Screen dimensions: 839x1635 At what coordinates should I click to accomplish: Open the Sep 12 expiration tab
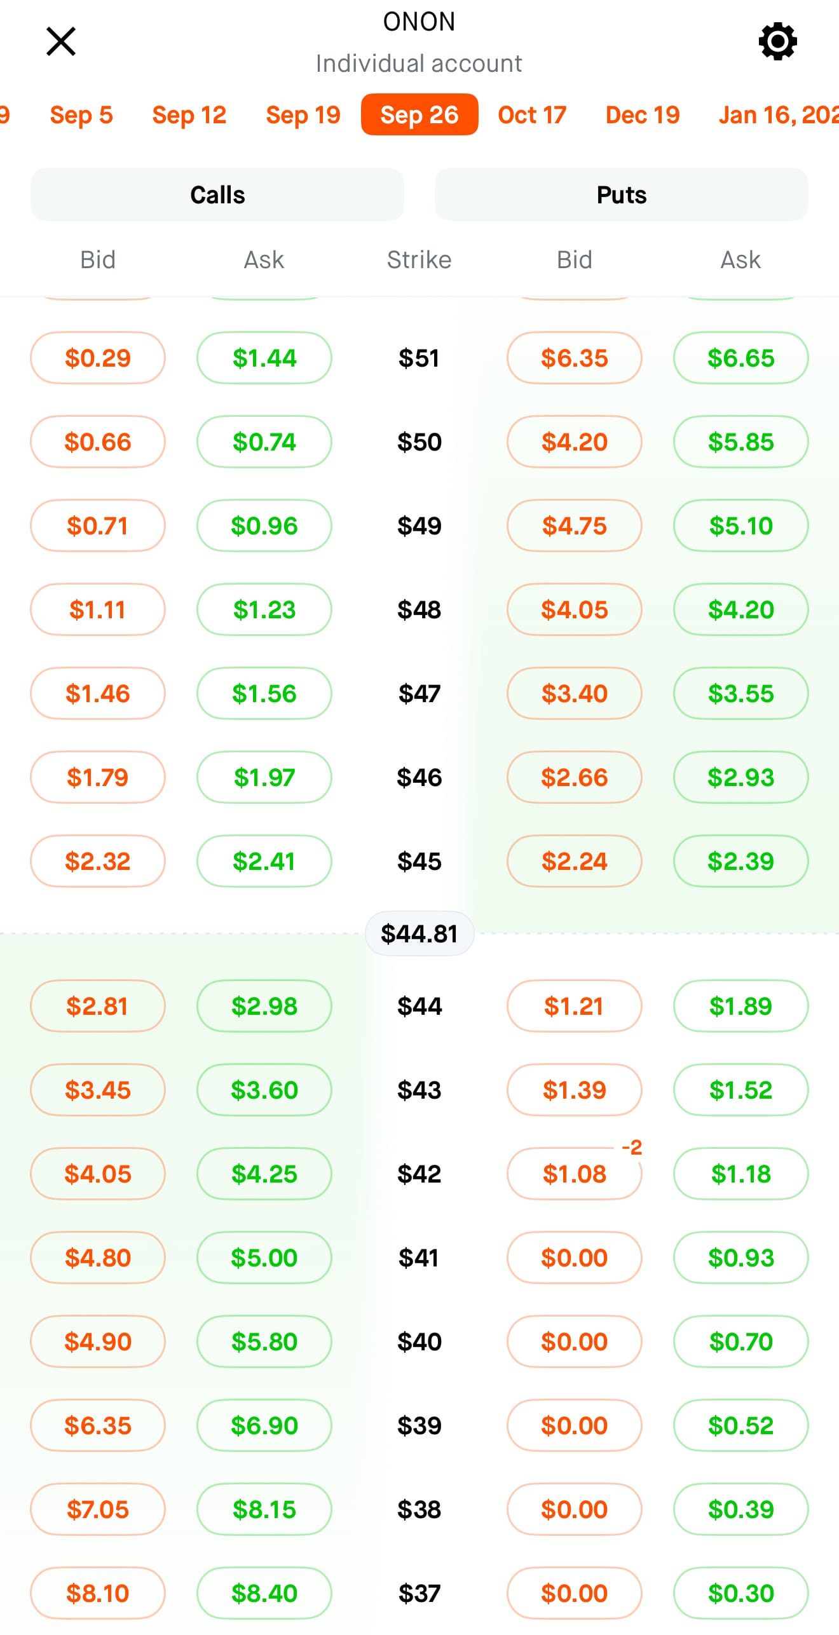point(189,115)
